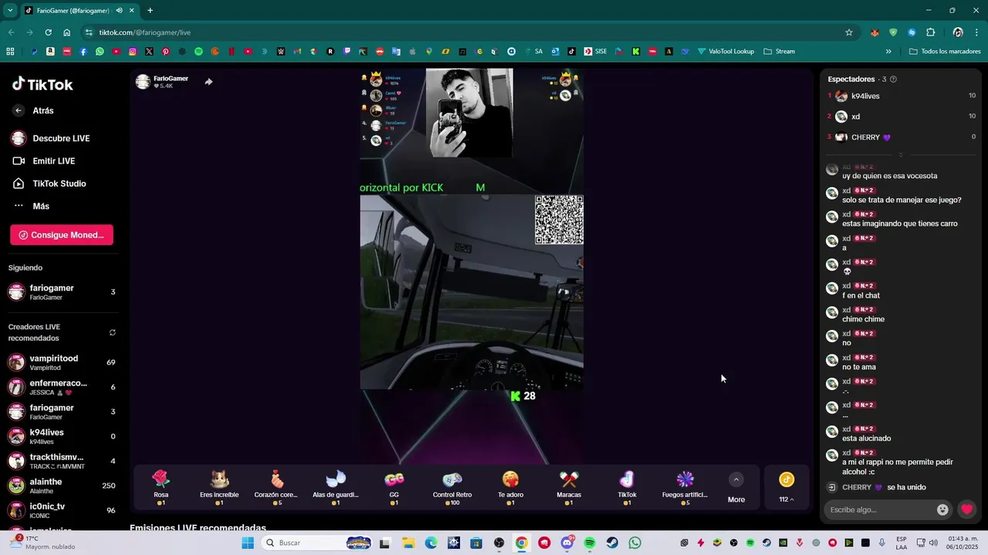
Task: Expand the Espectadores list chevron
Action: [x=901, y=155]
